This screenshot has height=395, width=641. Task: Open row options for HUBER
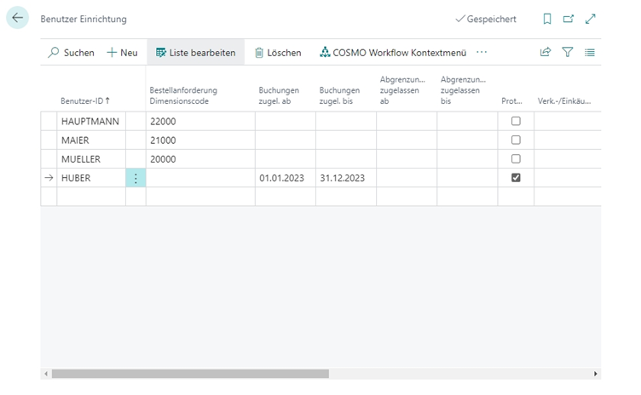(x=136, y=178)
